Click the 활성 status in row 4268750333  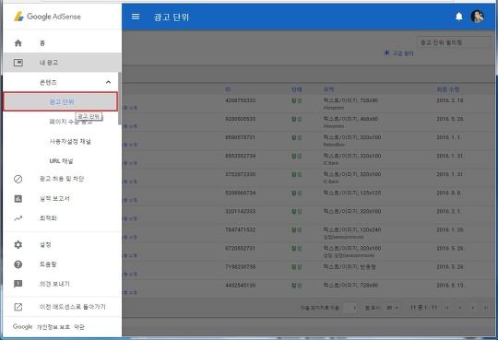[296, 100]
